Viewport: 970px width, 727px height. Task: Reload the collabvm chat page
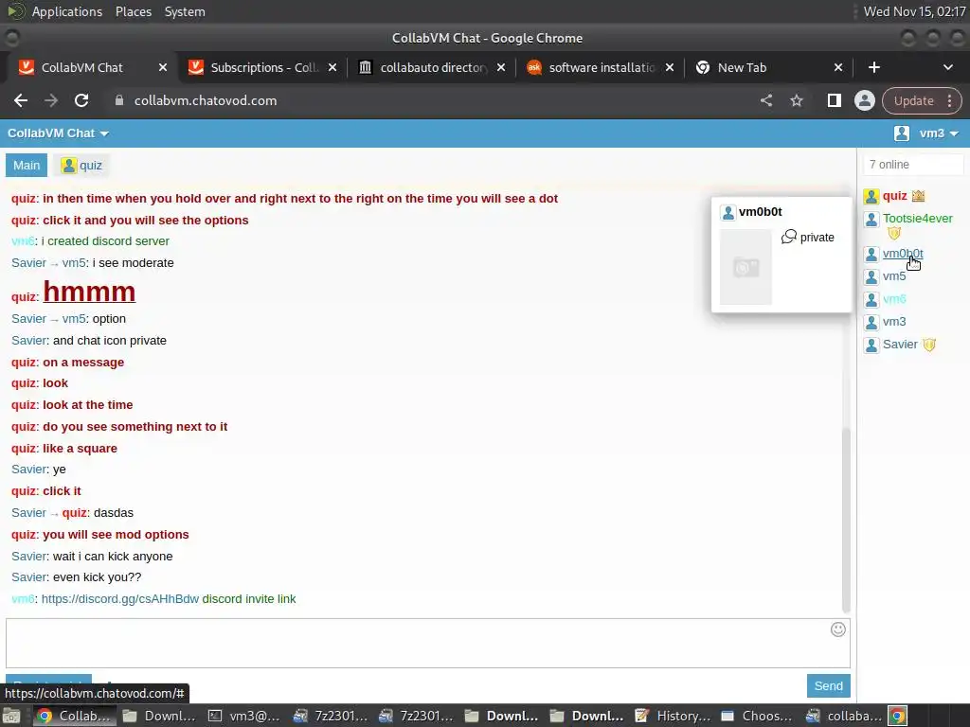[x=81, y=100]
